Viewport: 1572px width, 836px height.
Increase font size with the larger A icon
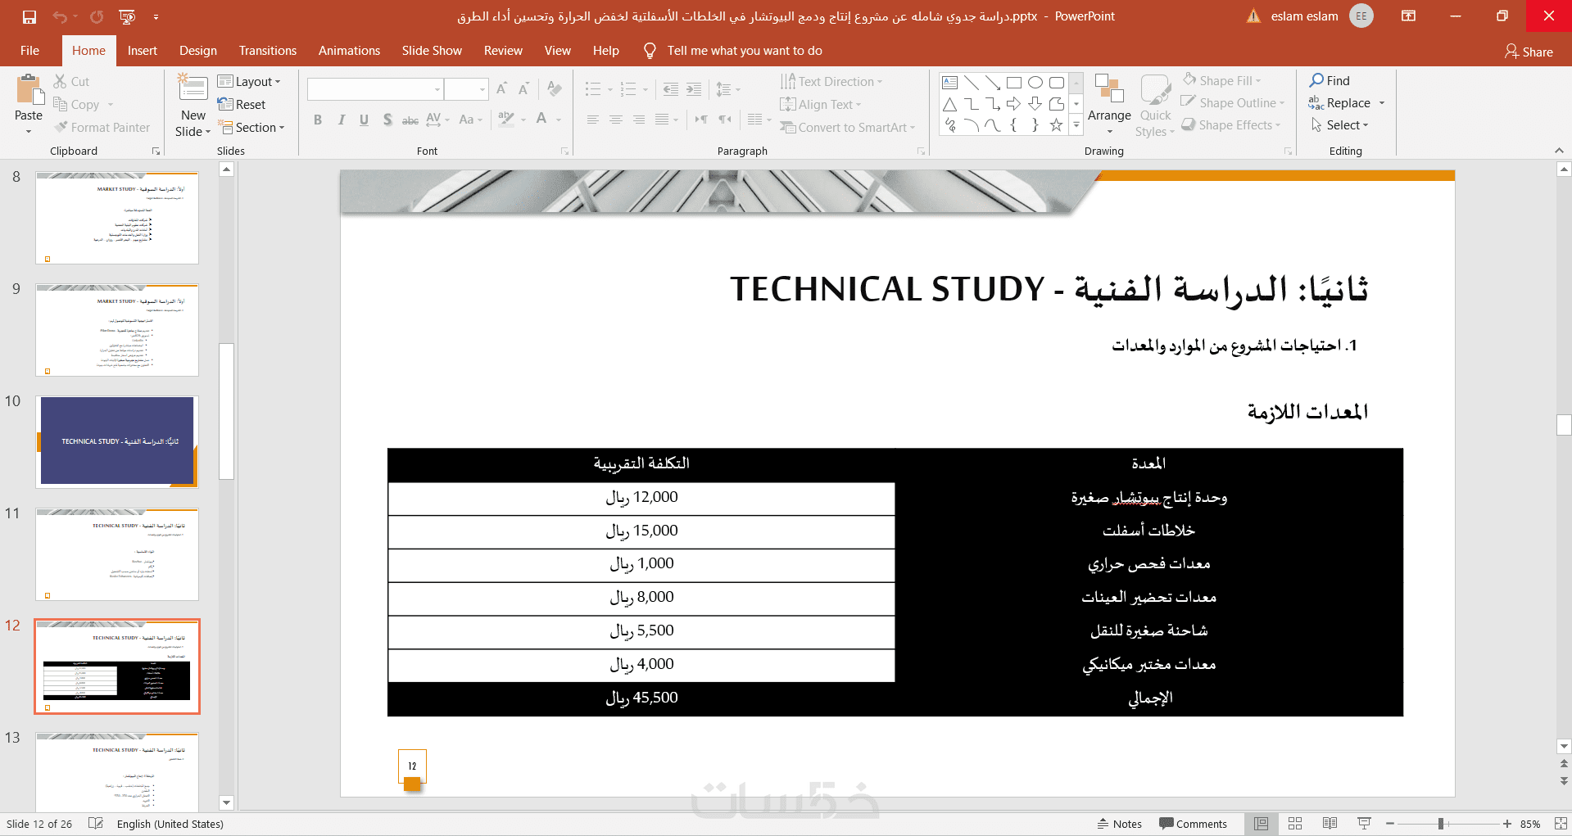coord(502,88)
